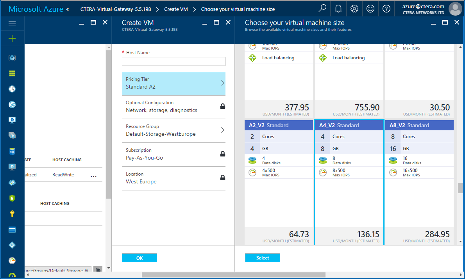Open the green shield Security sidebar icon
Screen dimensions: 465x279
(12, 198)
